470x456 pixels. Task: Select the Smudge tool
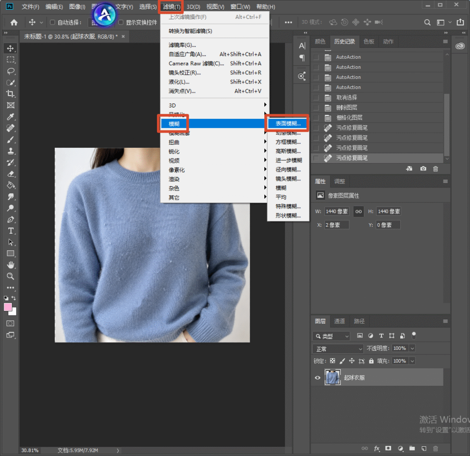pyautogui.click(x=11, y=197)
